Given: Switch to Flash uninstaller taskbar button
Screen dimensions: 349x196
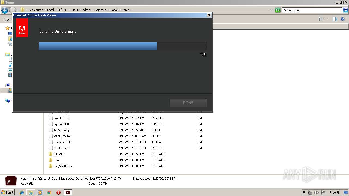Looking at the screenshot, I should coord(68,192).
